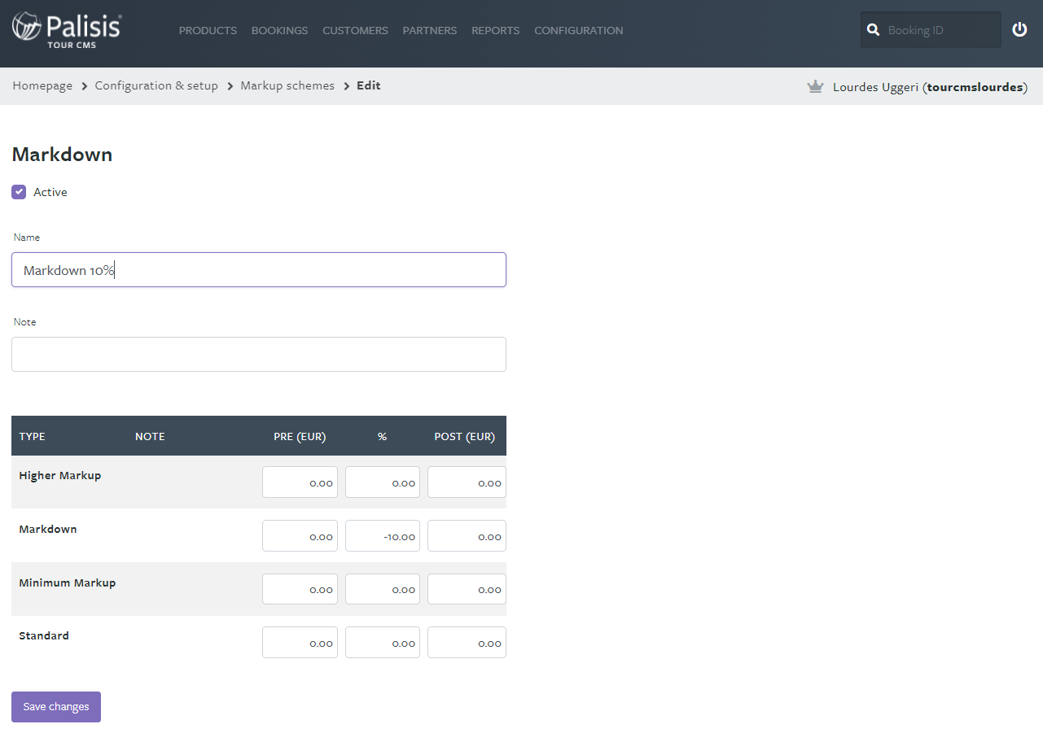
Task: Click the Note text field
Action: (x=258, y=354)
